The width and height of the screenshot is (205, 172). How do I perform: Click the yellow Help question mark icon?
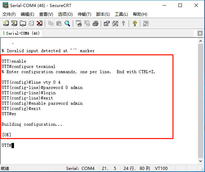pos(135,24)
